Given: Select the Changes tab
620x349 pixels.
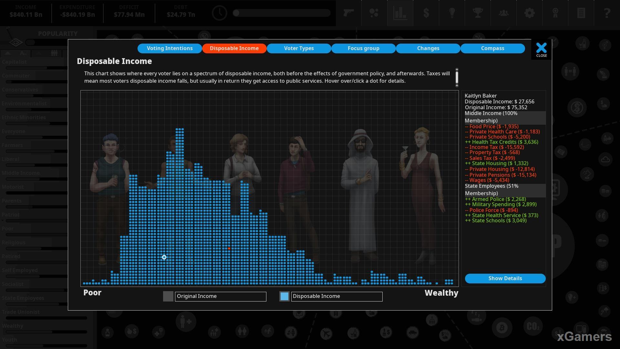Looking at the screenshot, I should click(x=428, y=48).
